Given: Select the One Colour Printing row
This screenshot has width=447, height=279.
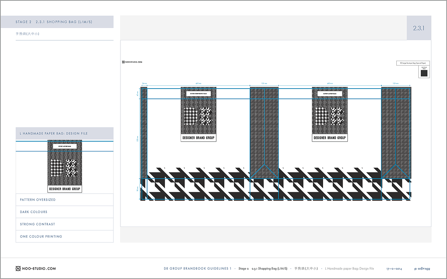Looking at the screenshot, I should pos(65,236).
